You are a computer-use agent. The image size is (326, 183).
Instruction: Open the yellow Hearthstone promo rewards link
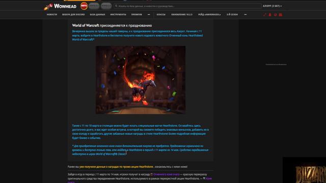click(116, 167)
